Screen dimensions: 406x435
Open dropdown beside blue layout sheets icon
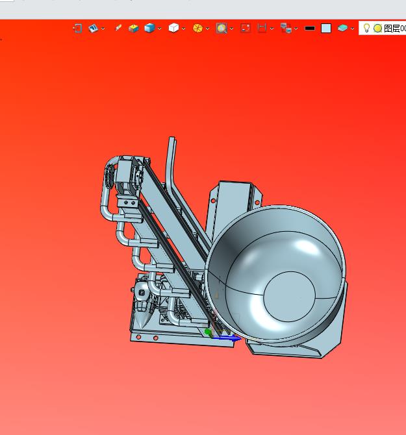pyautogui.click(x=103, y=29)
